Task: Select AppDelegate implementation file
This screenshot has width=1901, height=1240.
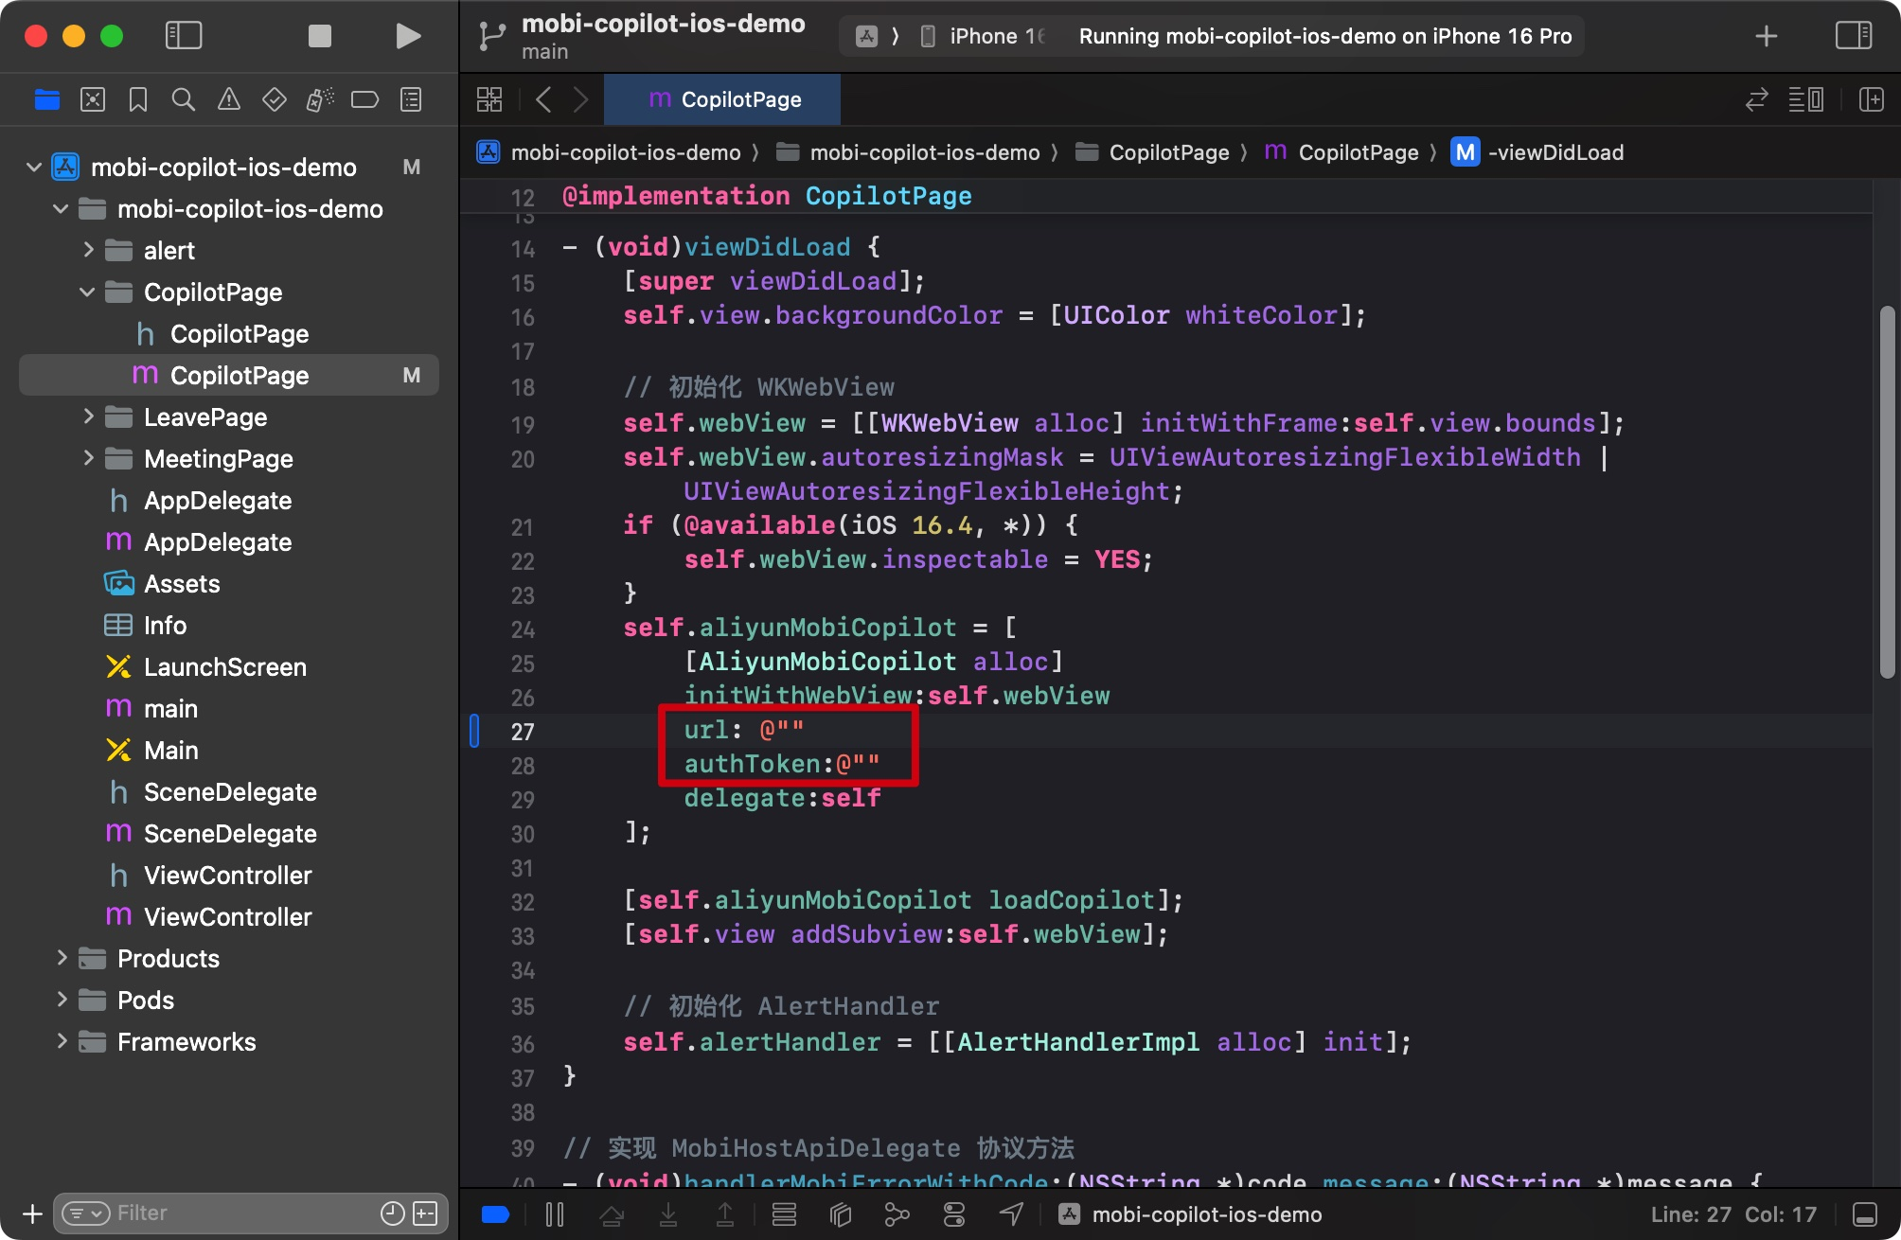Action: (229, 542)
